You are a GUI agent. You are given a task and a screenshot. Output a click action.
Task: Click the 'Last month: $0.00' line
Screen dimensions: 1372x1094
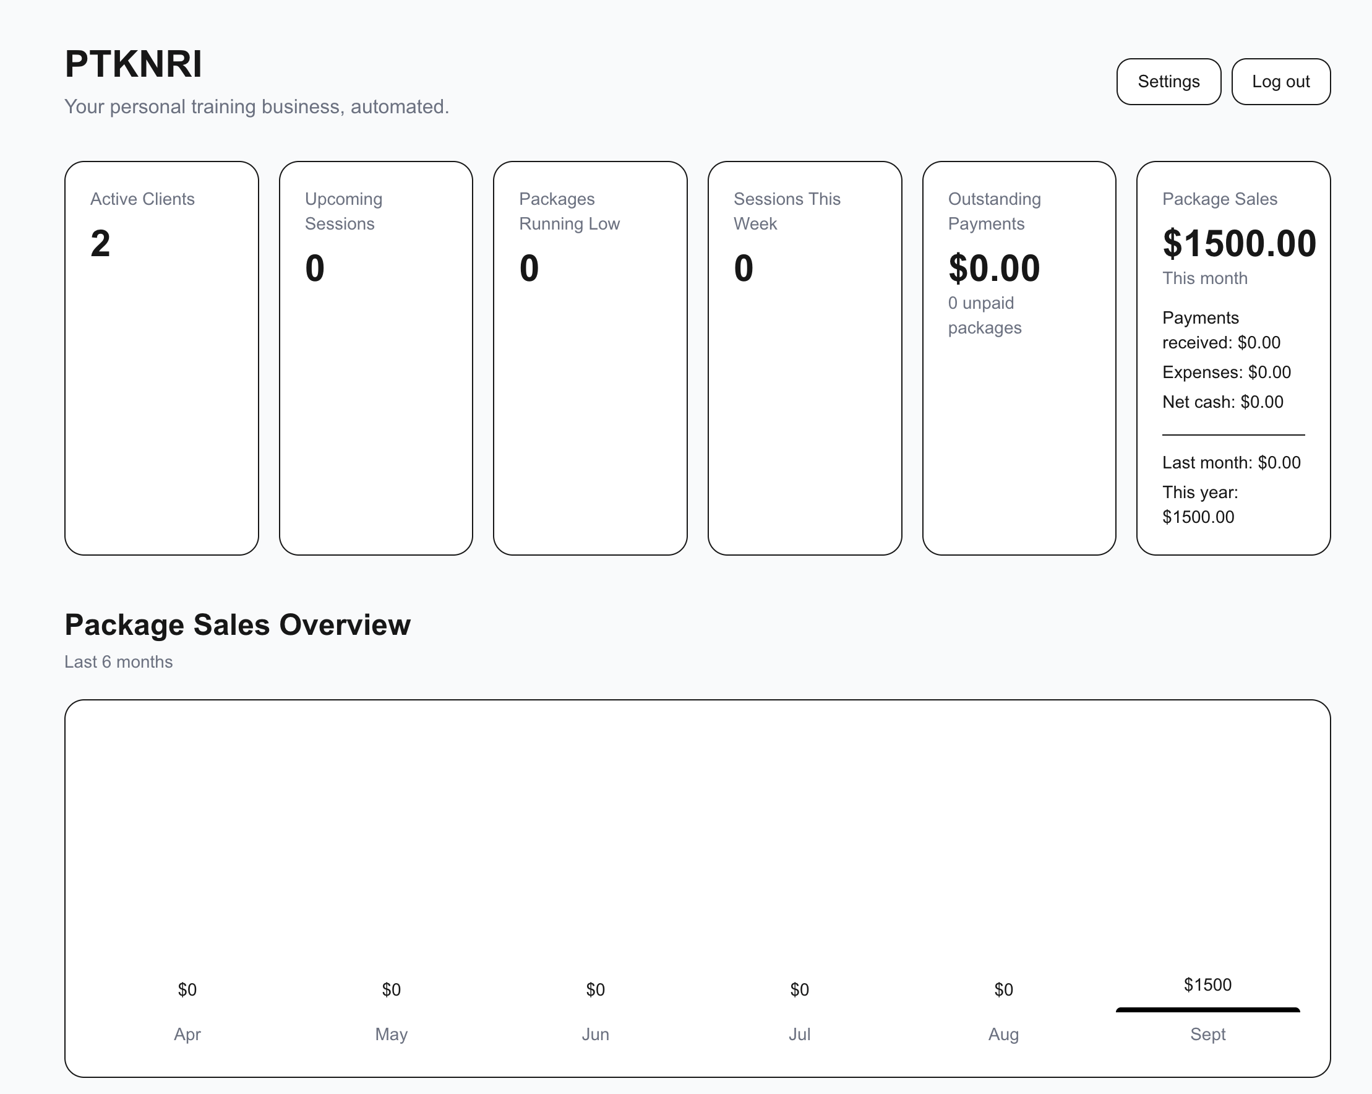tap(1232, 463)
